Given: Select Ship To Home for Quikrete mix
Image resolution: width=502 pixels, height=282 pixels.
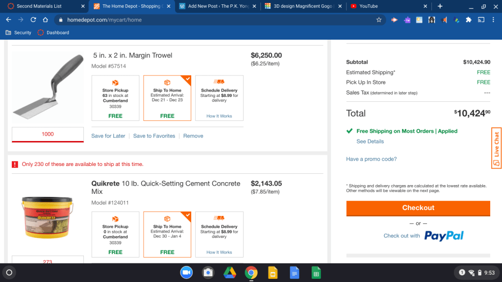Looking at the screenshot, I should (167, 234).
